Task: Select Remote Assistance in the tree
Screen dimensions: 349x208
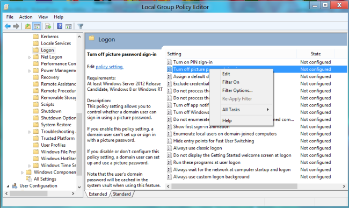Action: [59, 84]
